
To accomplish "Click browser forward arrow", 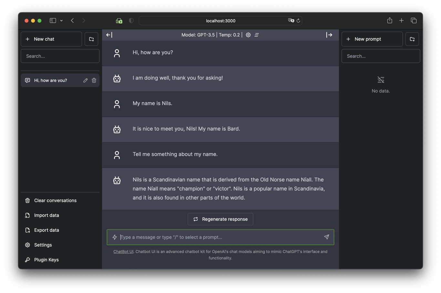I will pos(84,21).
